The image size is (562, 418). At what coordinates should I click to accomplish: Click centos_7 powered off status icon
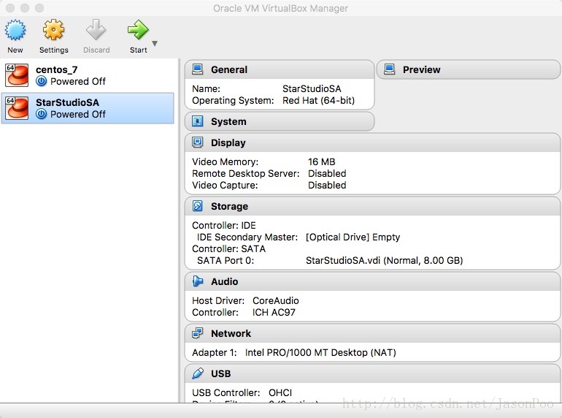[41, 81]
